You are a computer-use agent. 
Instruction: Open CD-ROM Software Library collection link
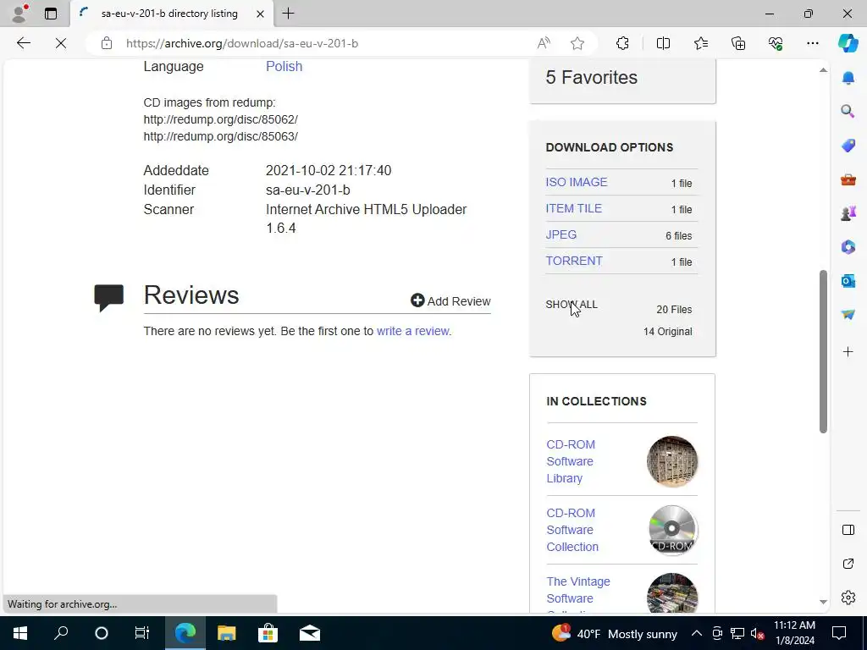pyautogui.click(x=571, y=461)
